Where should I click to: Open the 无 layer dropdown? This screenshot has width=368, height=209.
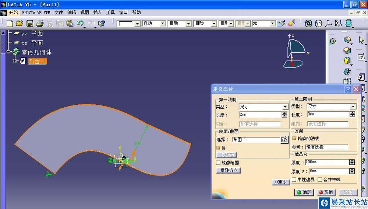pos(272,24)
